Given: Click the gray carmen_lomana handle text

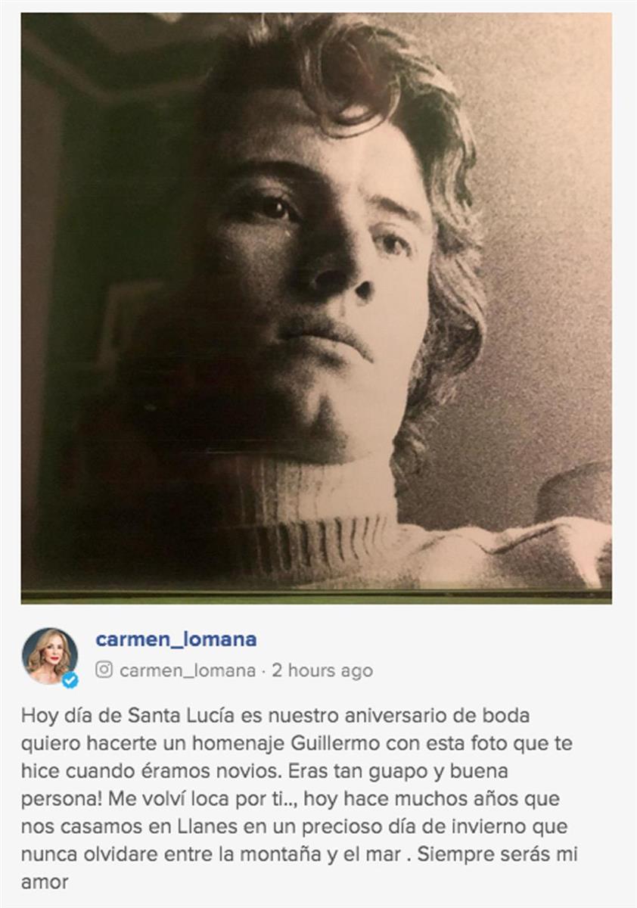Looking at the screenshot, I should coord(187,670).
